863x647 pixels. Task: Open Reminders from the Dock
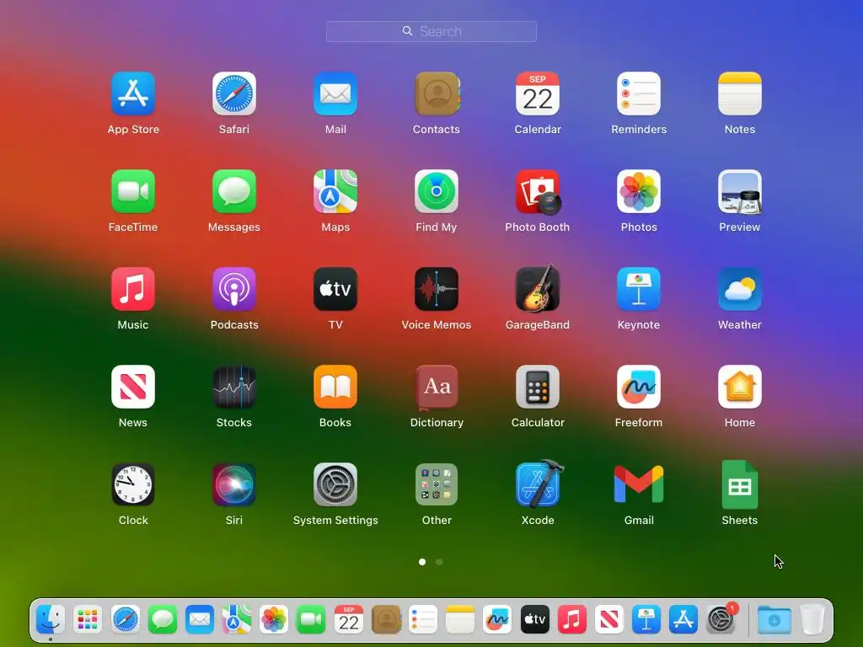pyautogui.click(x=423, y=619)
